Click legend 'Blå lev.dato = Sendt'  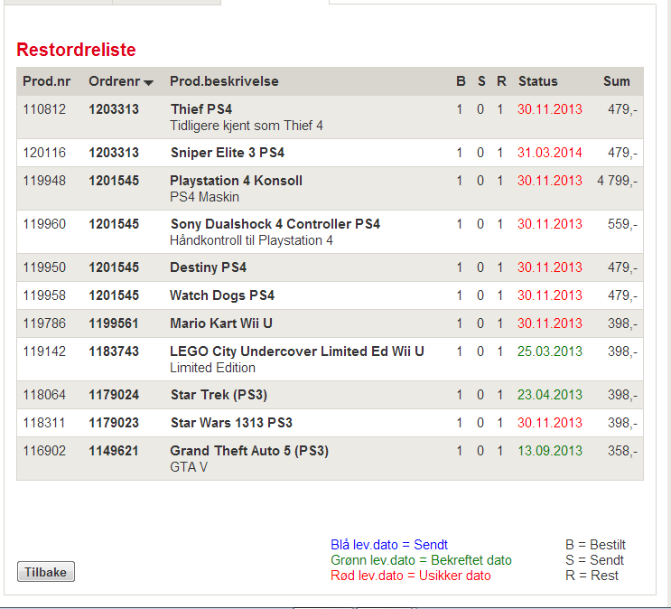(389, 545)
